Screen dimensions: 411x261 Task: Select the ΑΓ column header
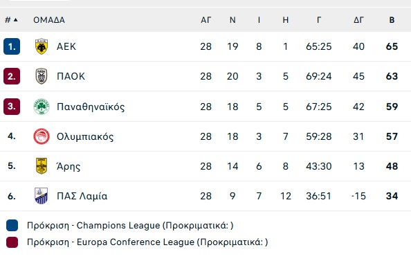tap(205, 20)
